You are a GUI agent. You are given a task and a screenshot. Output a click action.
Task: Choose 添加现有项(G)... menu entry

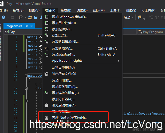tap(82, 55)
